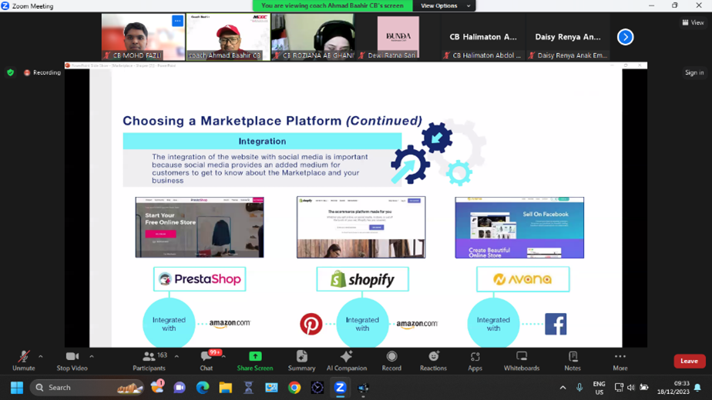The height and width of the screenshot is (400, 712).
Task: Open the AI Companion
Action: tap(347, 361)
